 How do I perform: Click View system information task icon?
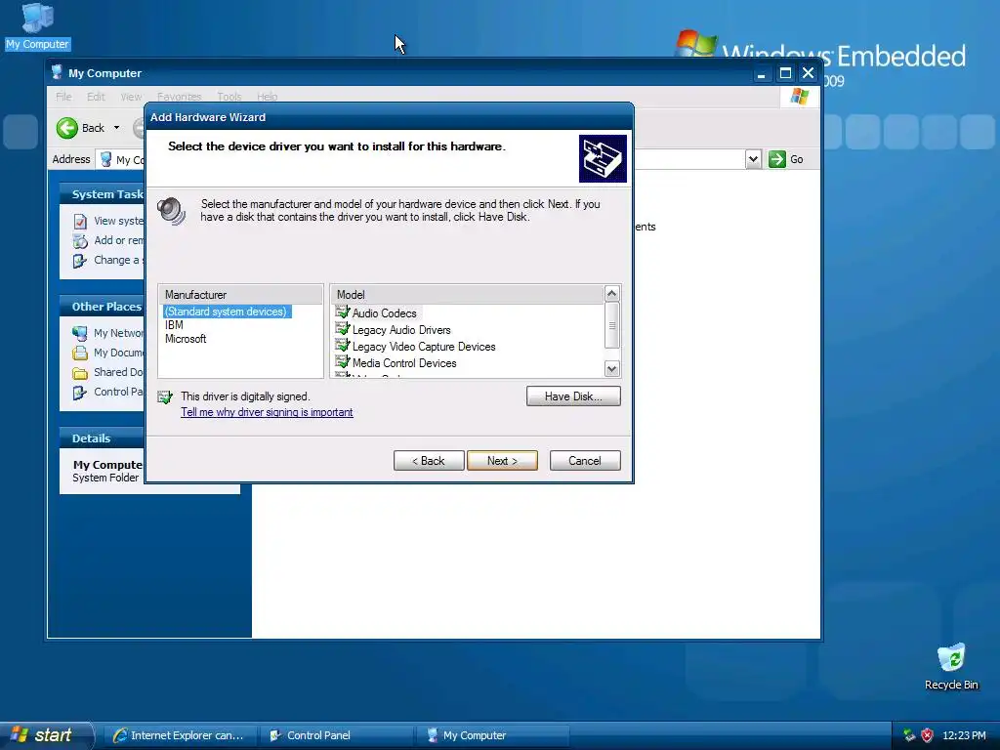(80, 222)
